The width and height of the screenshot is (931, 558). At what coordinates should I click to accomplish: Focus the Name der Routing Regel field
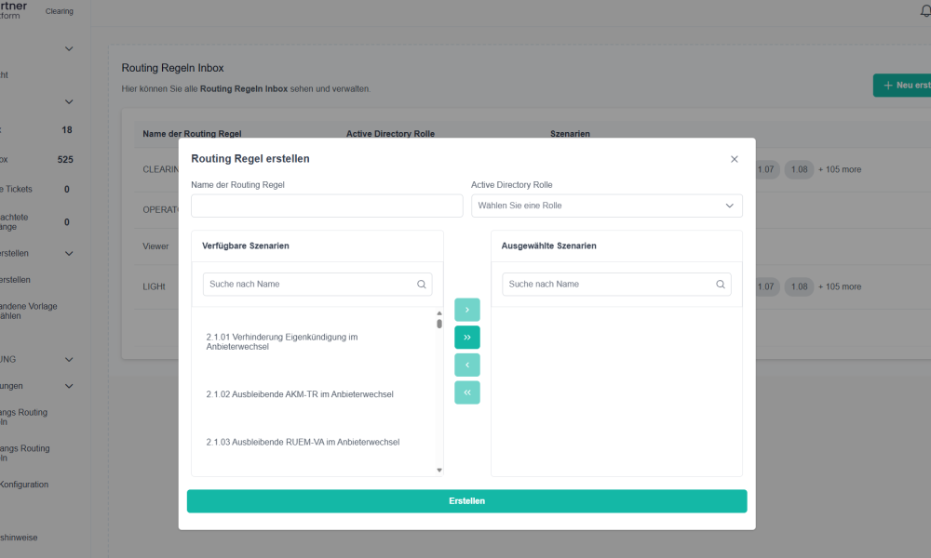pos(327,206)
